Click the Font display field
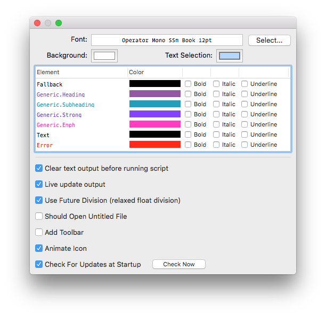326x317 pixels. [x=167, y=40]
